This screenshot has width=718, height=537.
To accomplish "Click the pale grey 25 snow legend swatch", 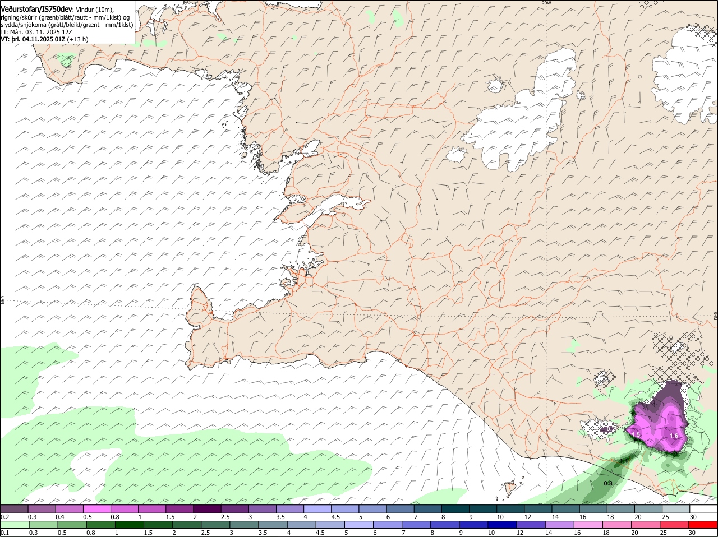I will 676,509.
